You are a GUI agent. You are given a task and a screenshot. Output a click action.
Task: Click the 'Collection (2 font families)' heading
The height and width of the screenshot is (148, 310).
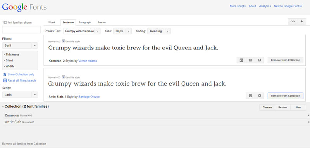tap(27, 106)
